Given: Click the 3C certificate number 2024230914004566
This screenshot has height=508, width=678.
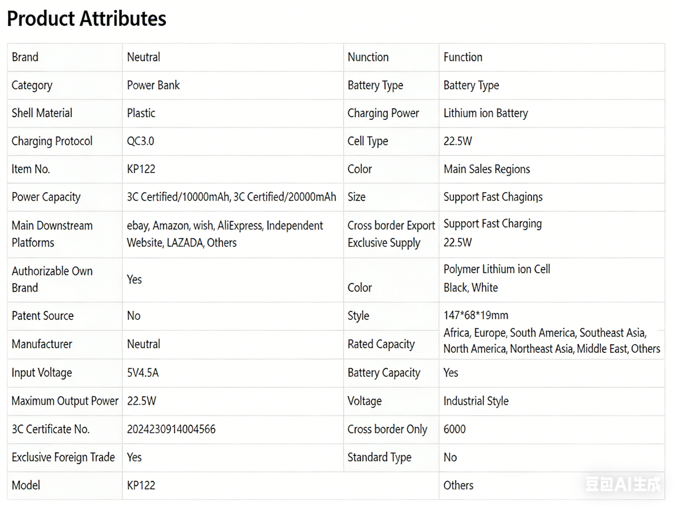Looking at the screenshot, I should pos(171,429).
